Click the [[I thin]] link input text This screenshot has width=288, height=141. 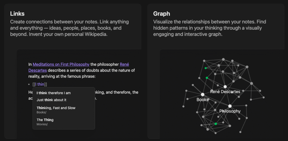click(x=40, y=84)
